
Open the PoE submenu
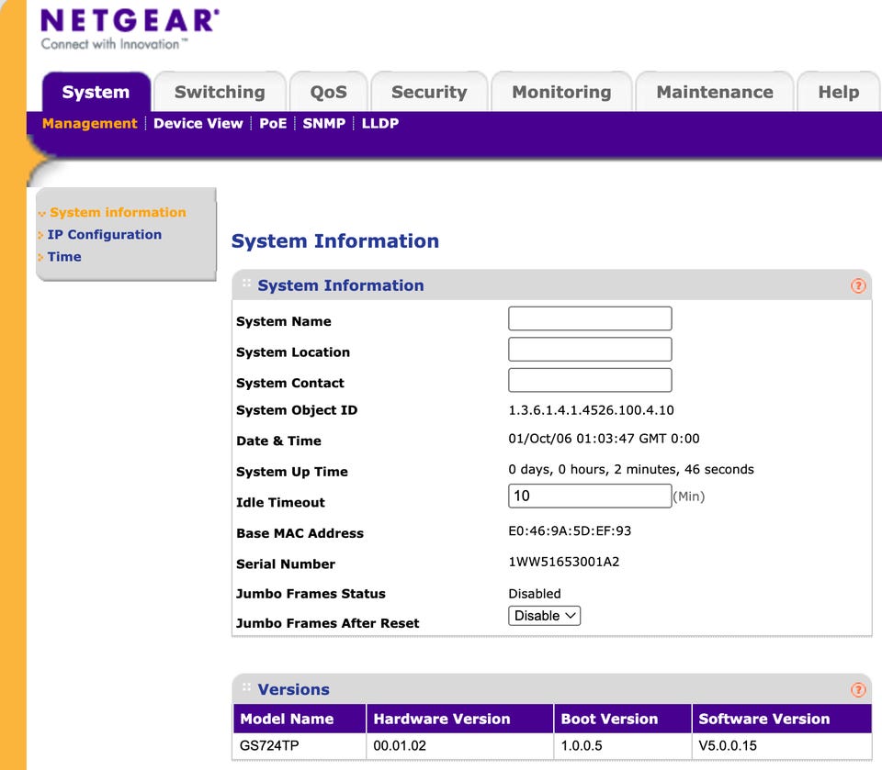tap(273, 124)
